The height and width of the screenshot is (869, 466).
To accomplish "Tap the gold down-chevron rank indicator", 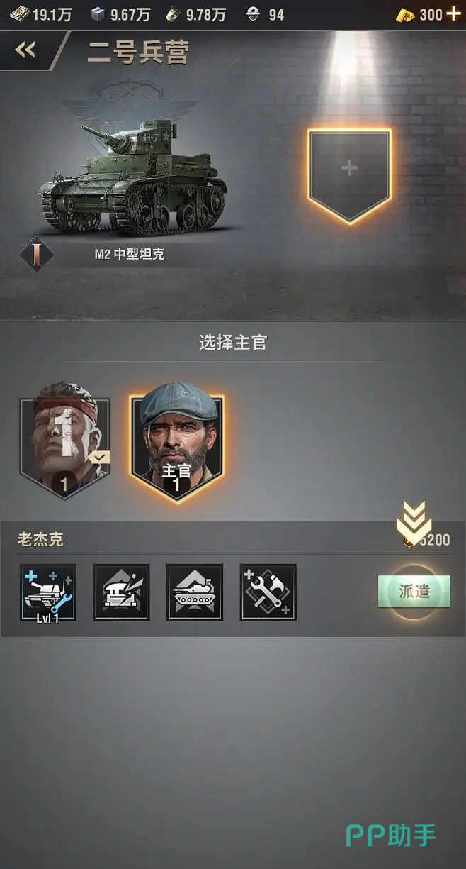I will click(x=414, y=519).
